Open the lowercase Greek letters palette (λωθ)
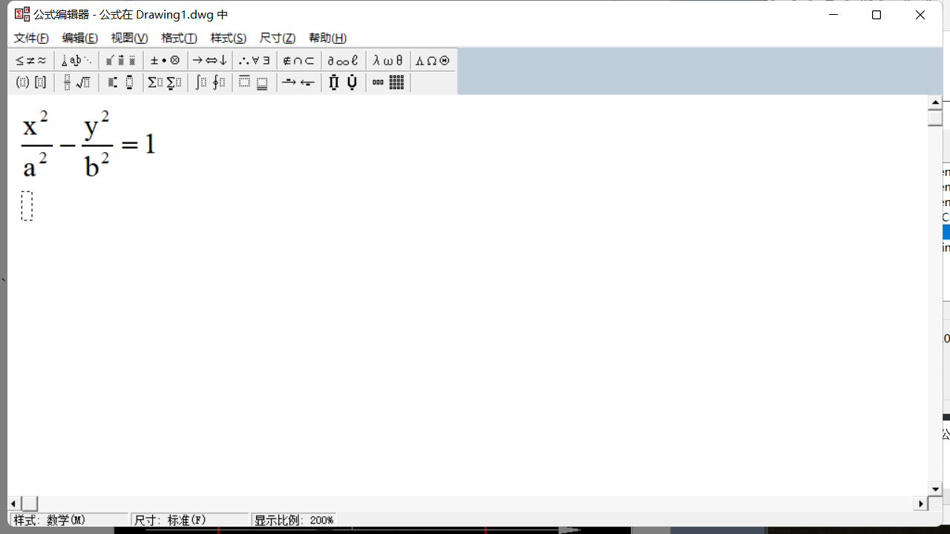The height and width of the screenshot is (534, 950). pos(387,61)
